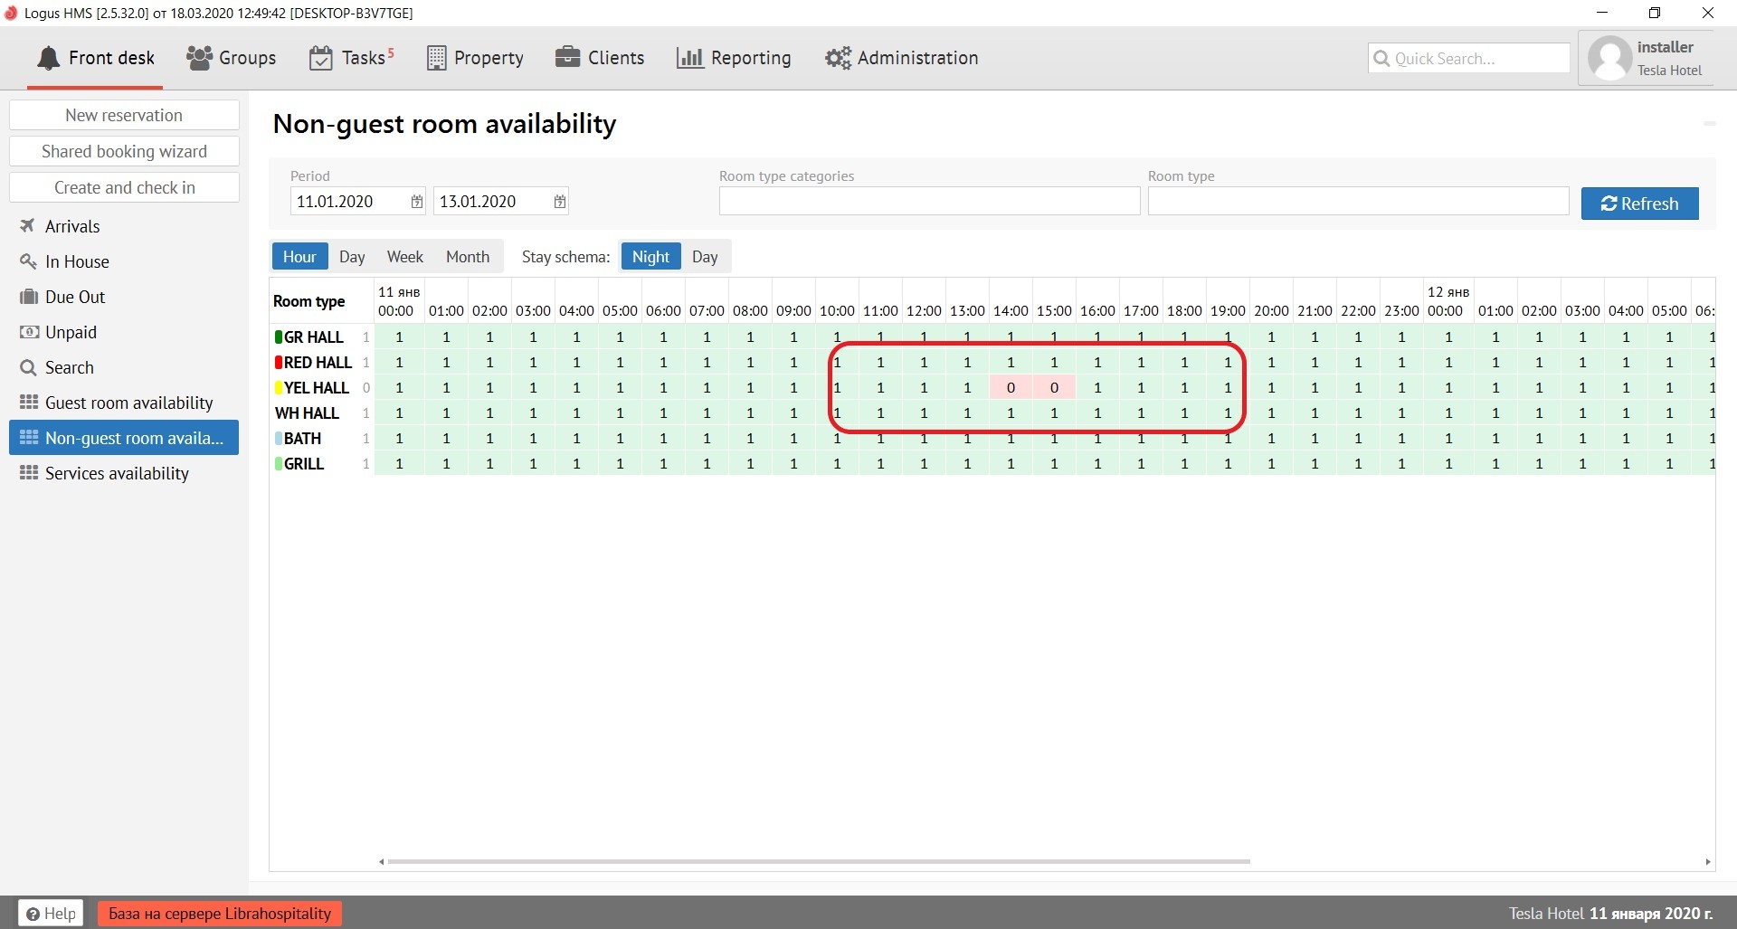Open the Property menu
Screen dimensions: 1737x929
[x=475, y=58]
